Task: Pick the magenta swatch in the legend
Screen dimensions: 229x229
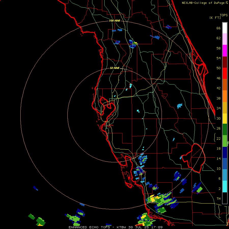Action: click(x=225, y=51)
